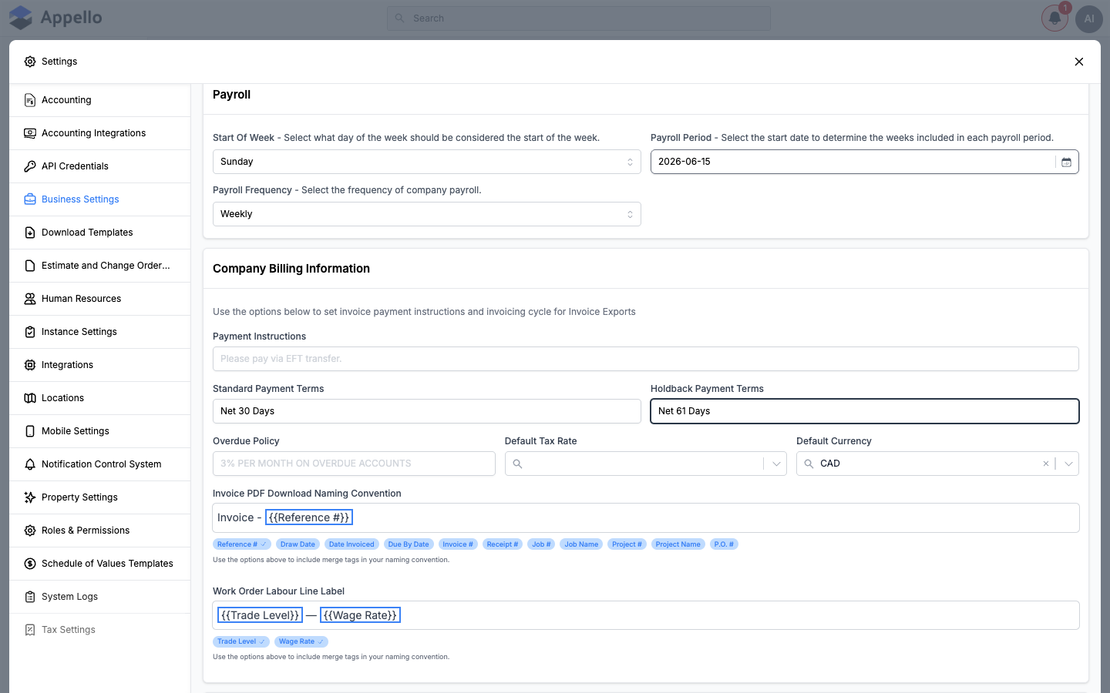Image resolution: width=1110 pixels, height=693 pixels.
Task: View System Logs
Action: pyautogui.click(x=100, y=597)
